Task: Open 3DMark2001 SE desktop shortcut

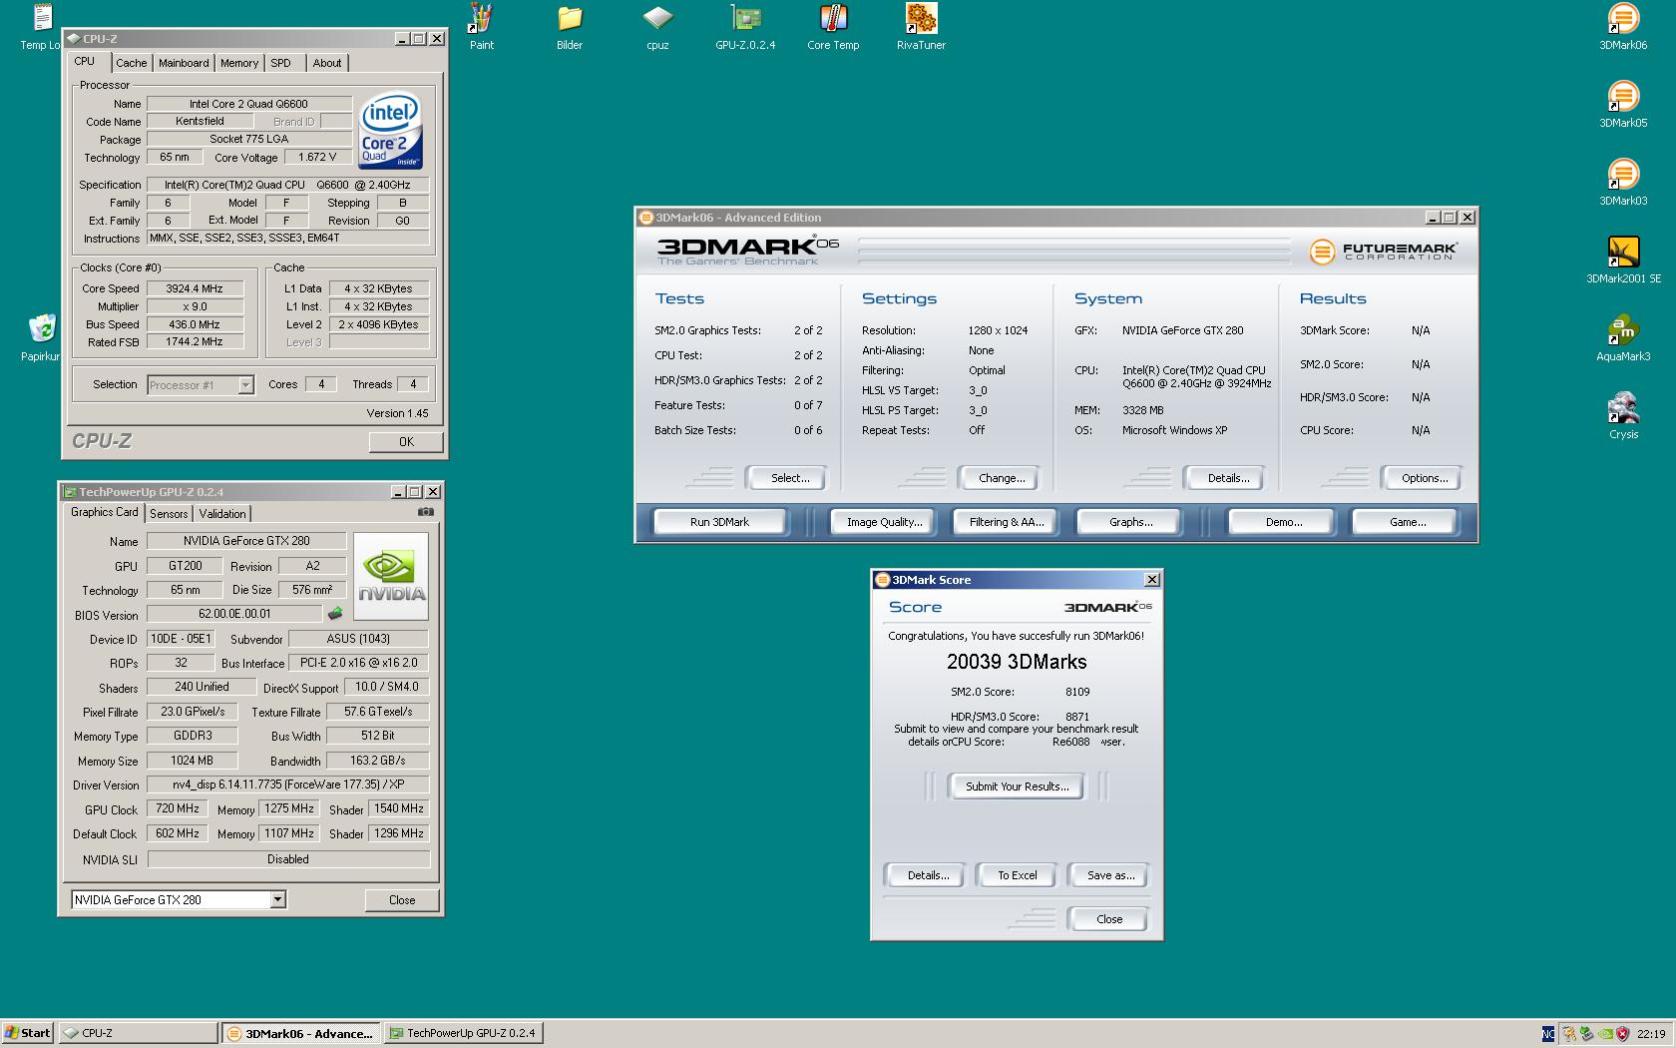Action: point(1623,260)
